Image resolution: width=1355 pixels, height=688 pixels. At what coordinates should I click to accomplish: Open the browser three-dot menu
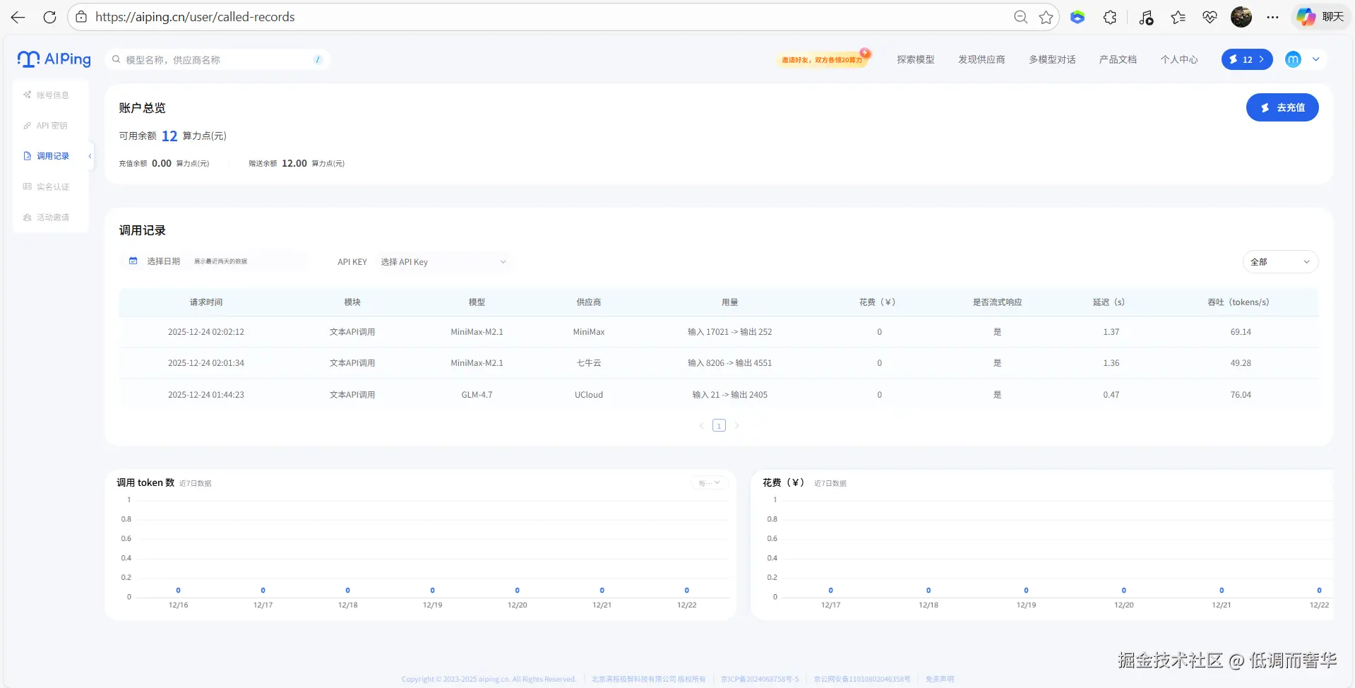tap(1272, 17)
